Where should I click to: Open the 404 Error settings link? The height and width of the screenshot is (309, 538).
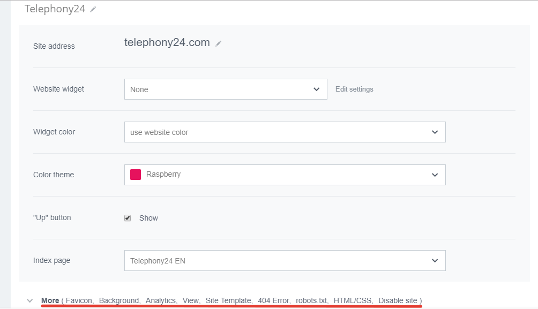pos(273,300)
